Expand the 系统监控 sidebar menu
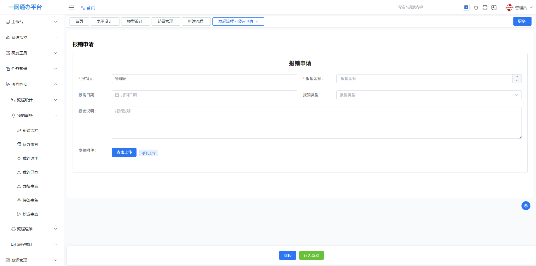This screenshot has width=536, height=266. (32, 37)
